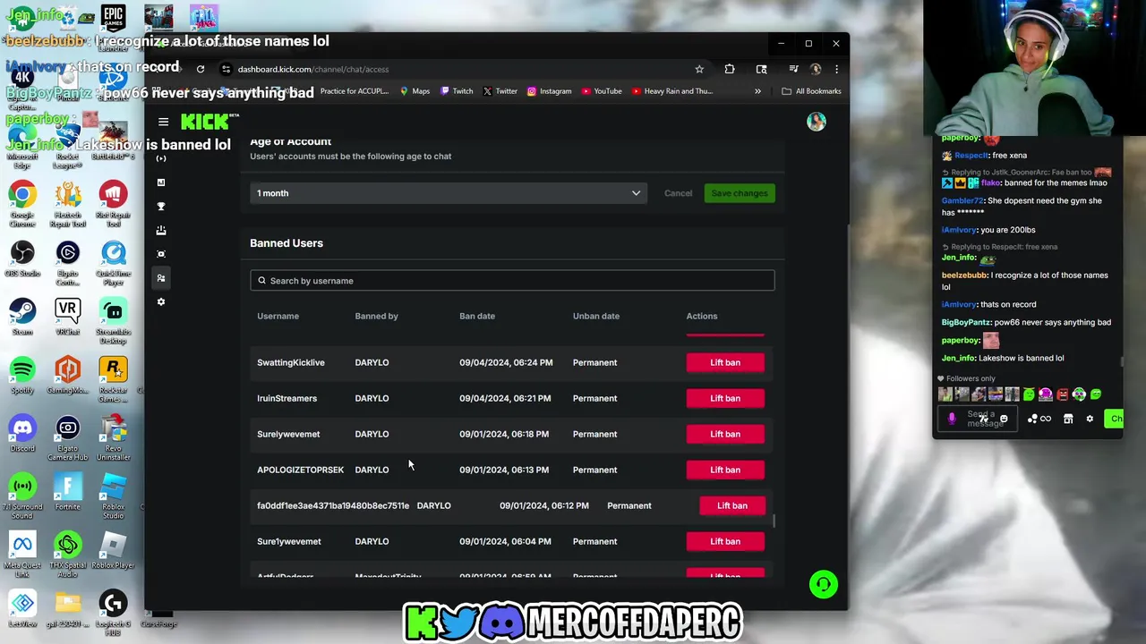1146x644 pixels.
Task: Open the shop icon in the chat overlay
Action: pos(1068,419)
